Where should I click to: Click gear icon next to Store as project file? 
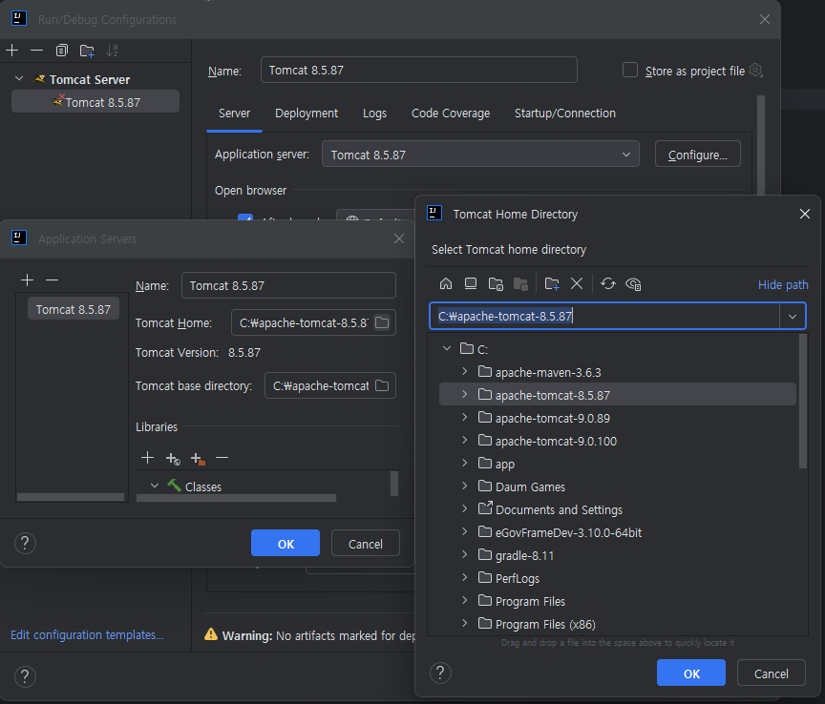point(756,70)
